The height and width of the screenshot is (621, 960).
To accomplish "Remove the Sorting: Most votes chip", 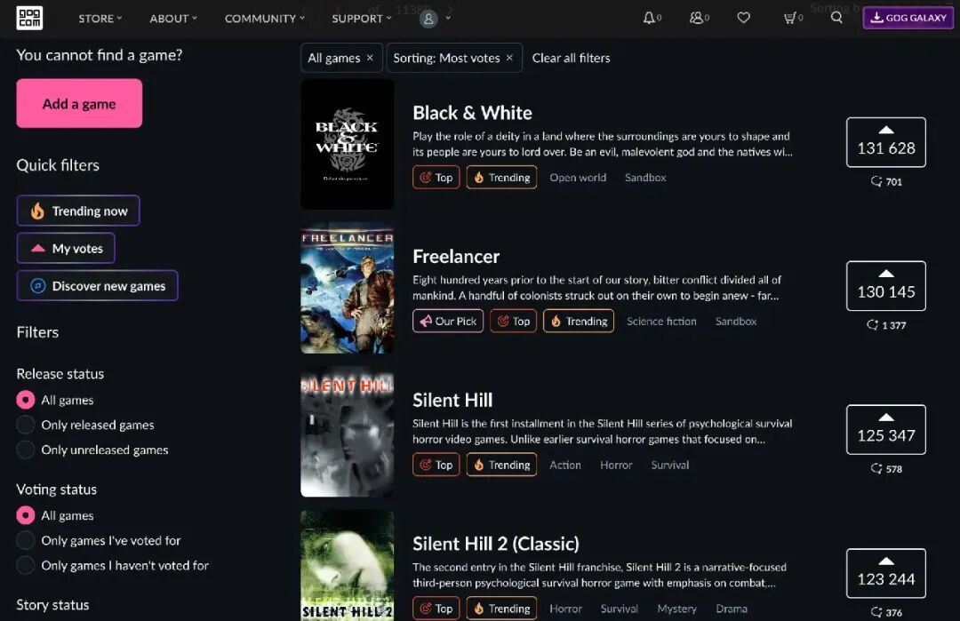I will point(509,58).
